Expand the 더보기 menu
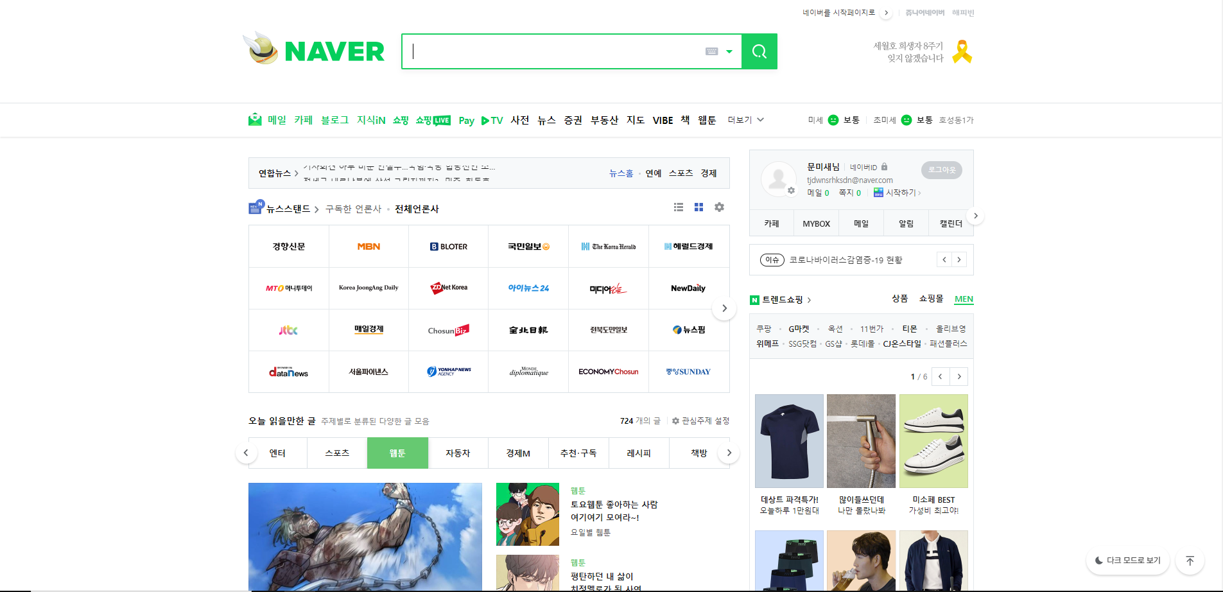Screen dimensions: 1223x592 click(x=745, y=120)
